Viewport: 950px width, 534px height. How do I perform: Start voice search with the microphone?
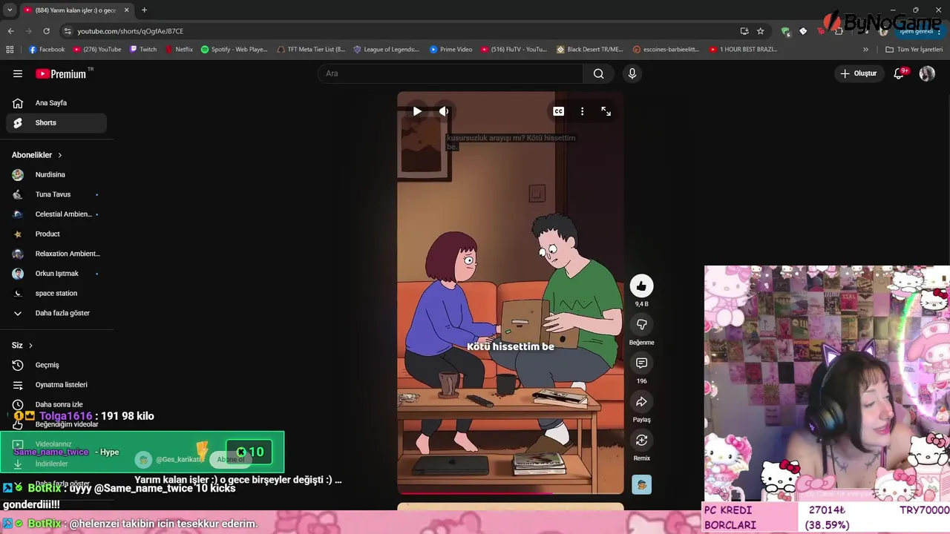pyautogui.click(x=632, y=73)
